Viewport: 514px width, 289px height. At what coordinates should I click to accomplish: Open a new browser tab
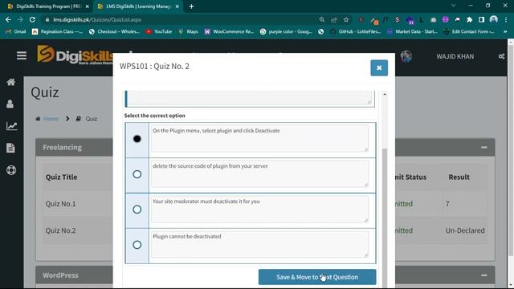[191, 6]
